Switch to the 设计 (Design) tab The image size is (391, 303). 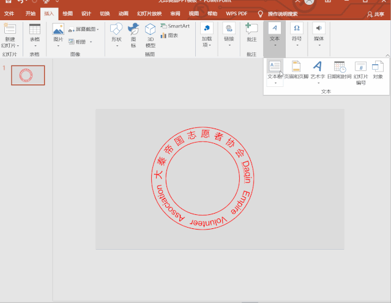tap(86, 13)
